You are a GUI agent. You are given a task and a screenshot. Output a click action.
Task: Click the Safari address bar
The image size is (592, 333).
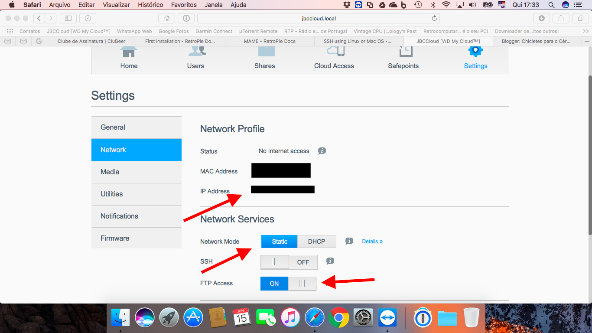[318, 18]
